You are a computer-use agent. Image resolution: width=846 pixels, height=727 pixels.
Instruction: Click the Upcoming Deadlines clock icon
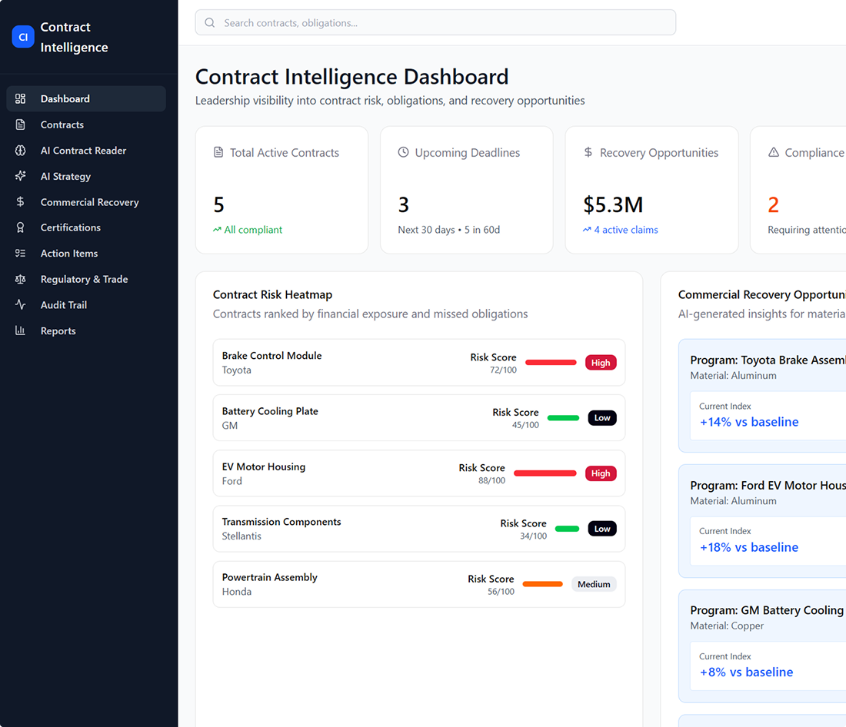404,152
